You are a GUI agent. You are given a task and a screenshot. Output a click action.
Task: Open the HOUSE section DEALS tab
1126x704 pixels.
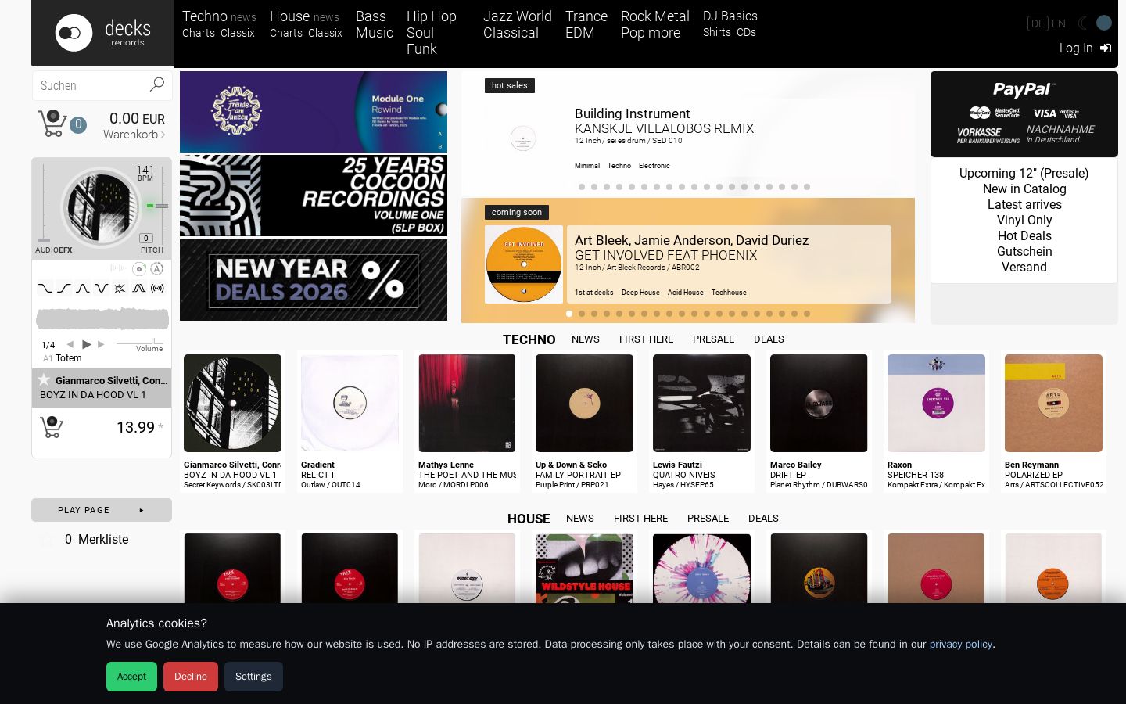click(763, 519)
